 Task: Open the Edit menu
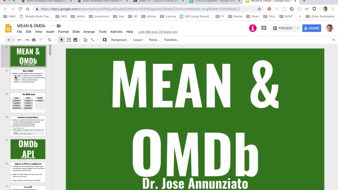29,32
